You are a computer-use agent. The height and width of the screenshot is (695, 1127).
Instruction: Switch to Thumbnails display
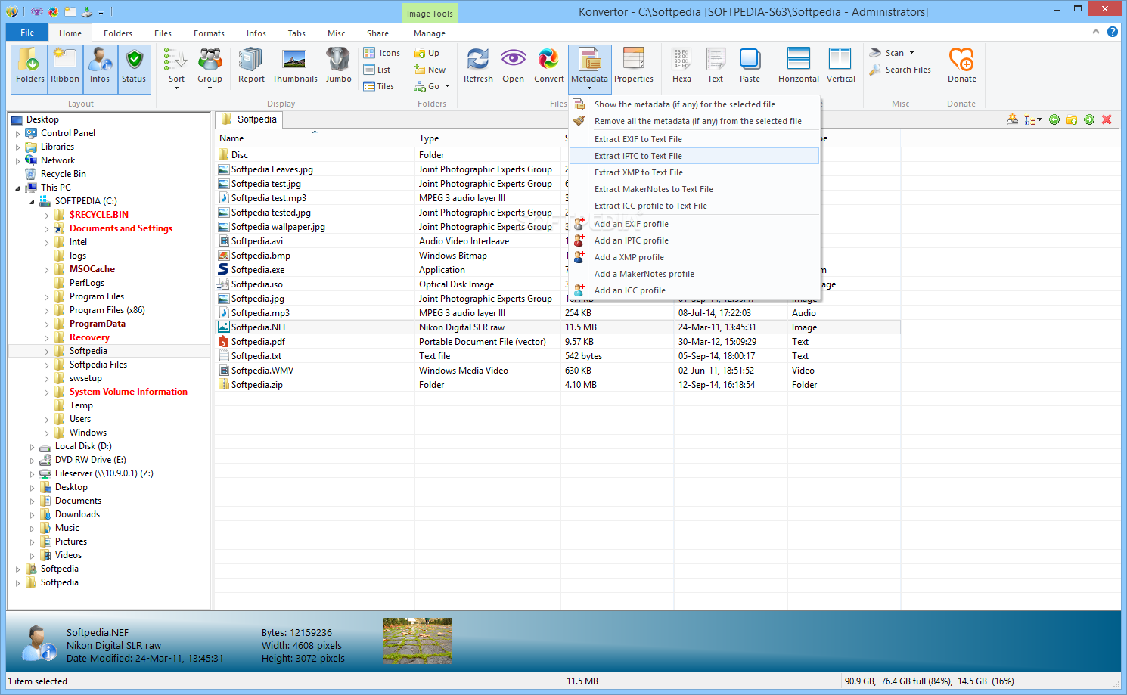point(295,67)
